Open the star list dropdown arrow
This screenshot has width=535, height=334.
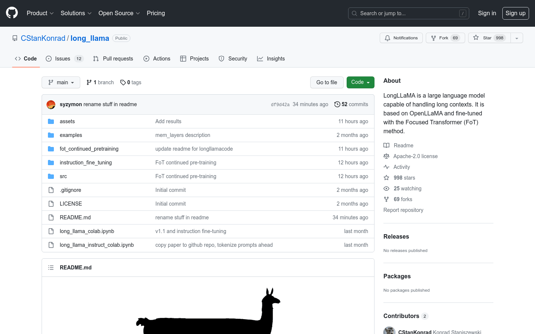click(517, 38)
